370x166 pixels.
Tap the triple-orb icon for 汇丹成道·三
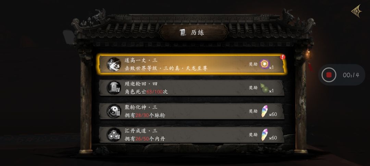click(x=114, y=135)
